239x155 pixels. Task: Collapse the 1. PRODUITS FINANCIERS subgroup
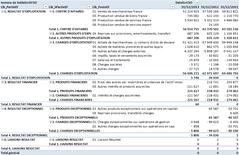click(x=50, y=82)
